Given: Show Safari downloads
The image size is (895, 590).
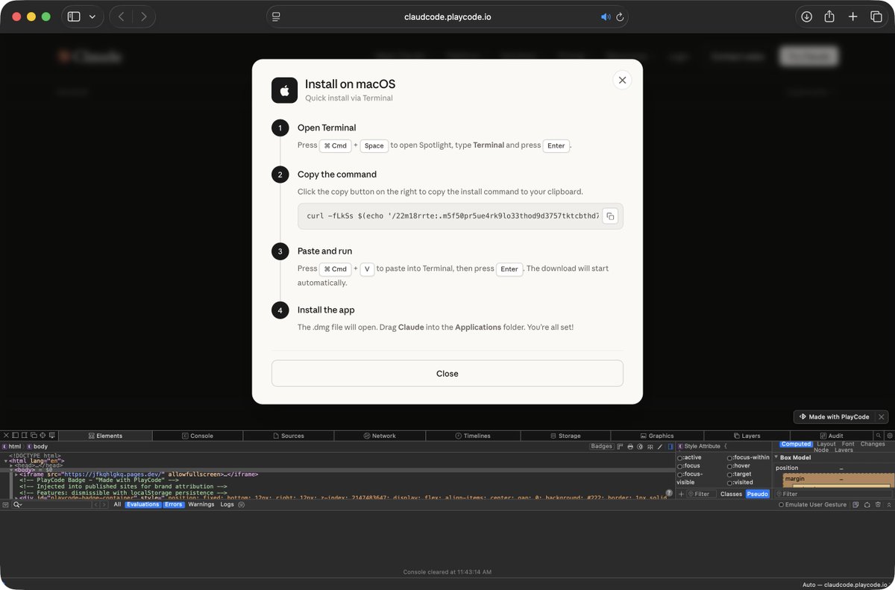Looking at the screenshot, I should pyautogui.click(x=806, y=16).
